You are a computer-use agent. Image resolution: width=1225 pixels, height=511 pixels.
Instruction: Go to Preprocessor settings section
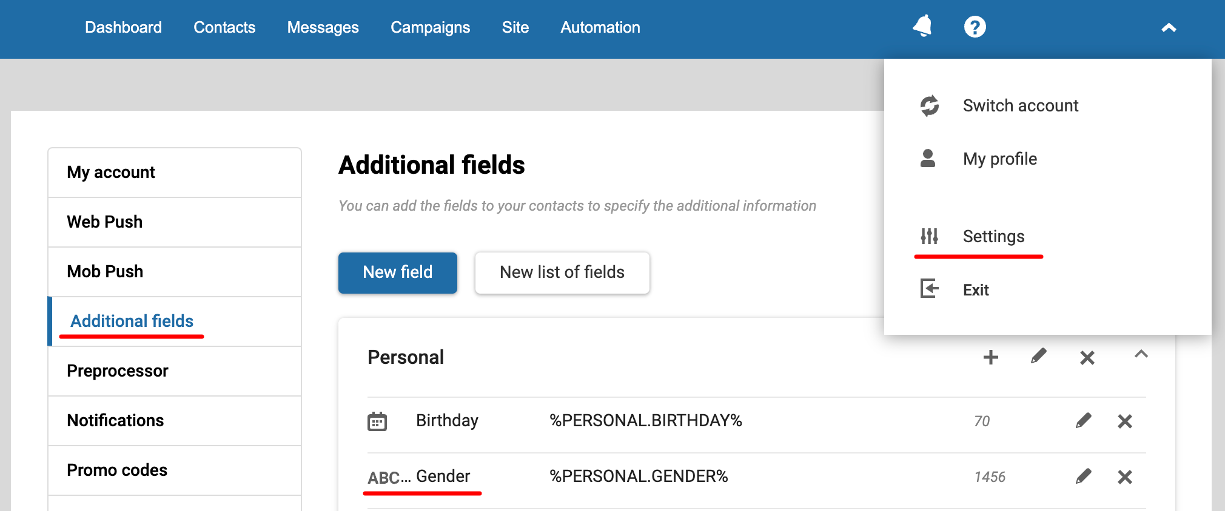[x=118, y=371]
